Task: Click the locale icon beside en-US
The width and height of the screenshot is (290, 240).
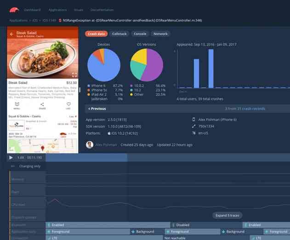Action: pos(193,133)
